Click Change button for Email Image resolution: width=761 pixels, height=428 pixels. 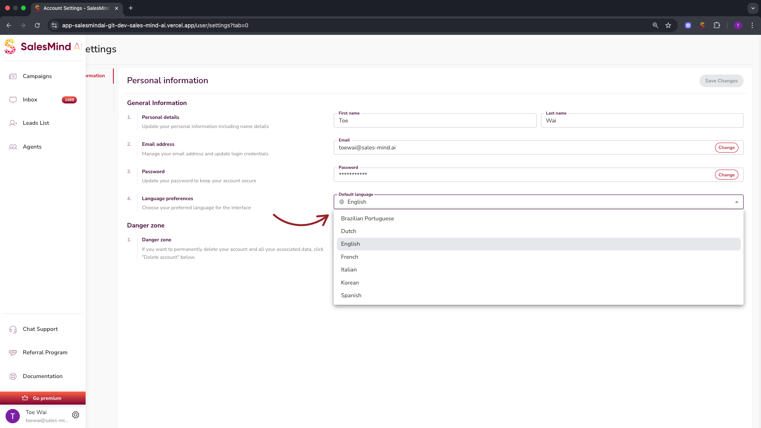[726, 147]
